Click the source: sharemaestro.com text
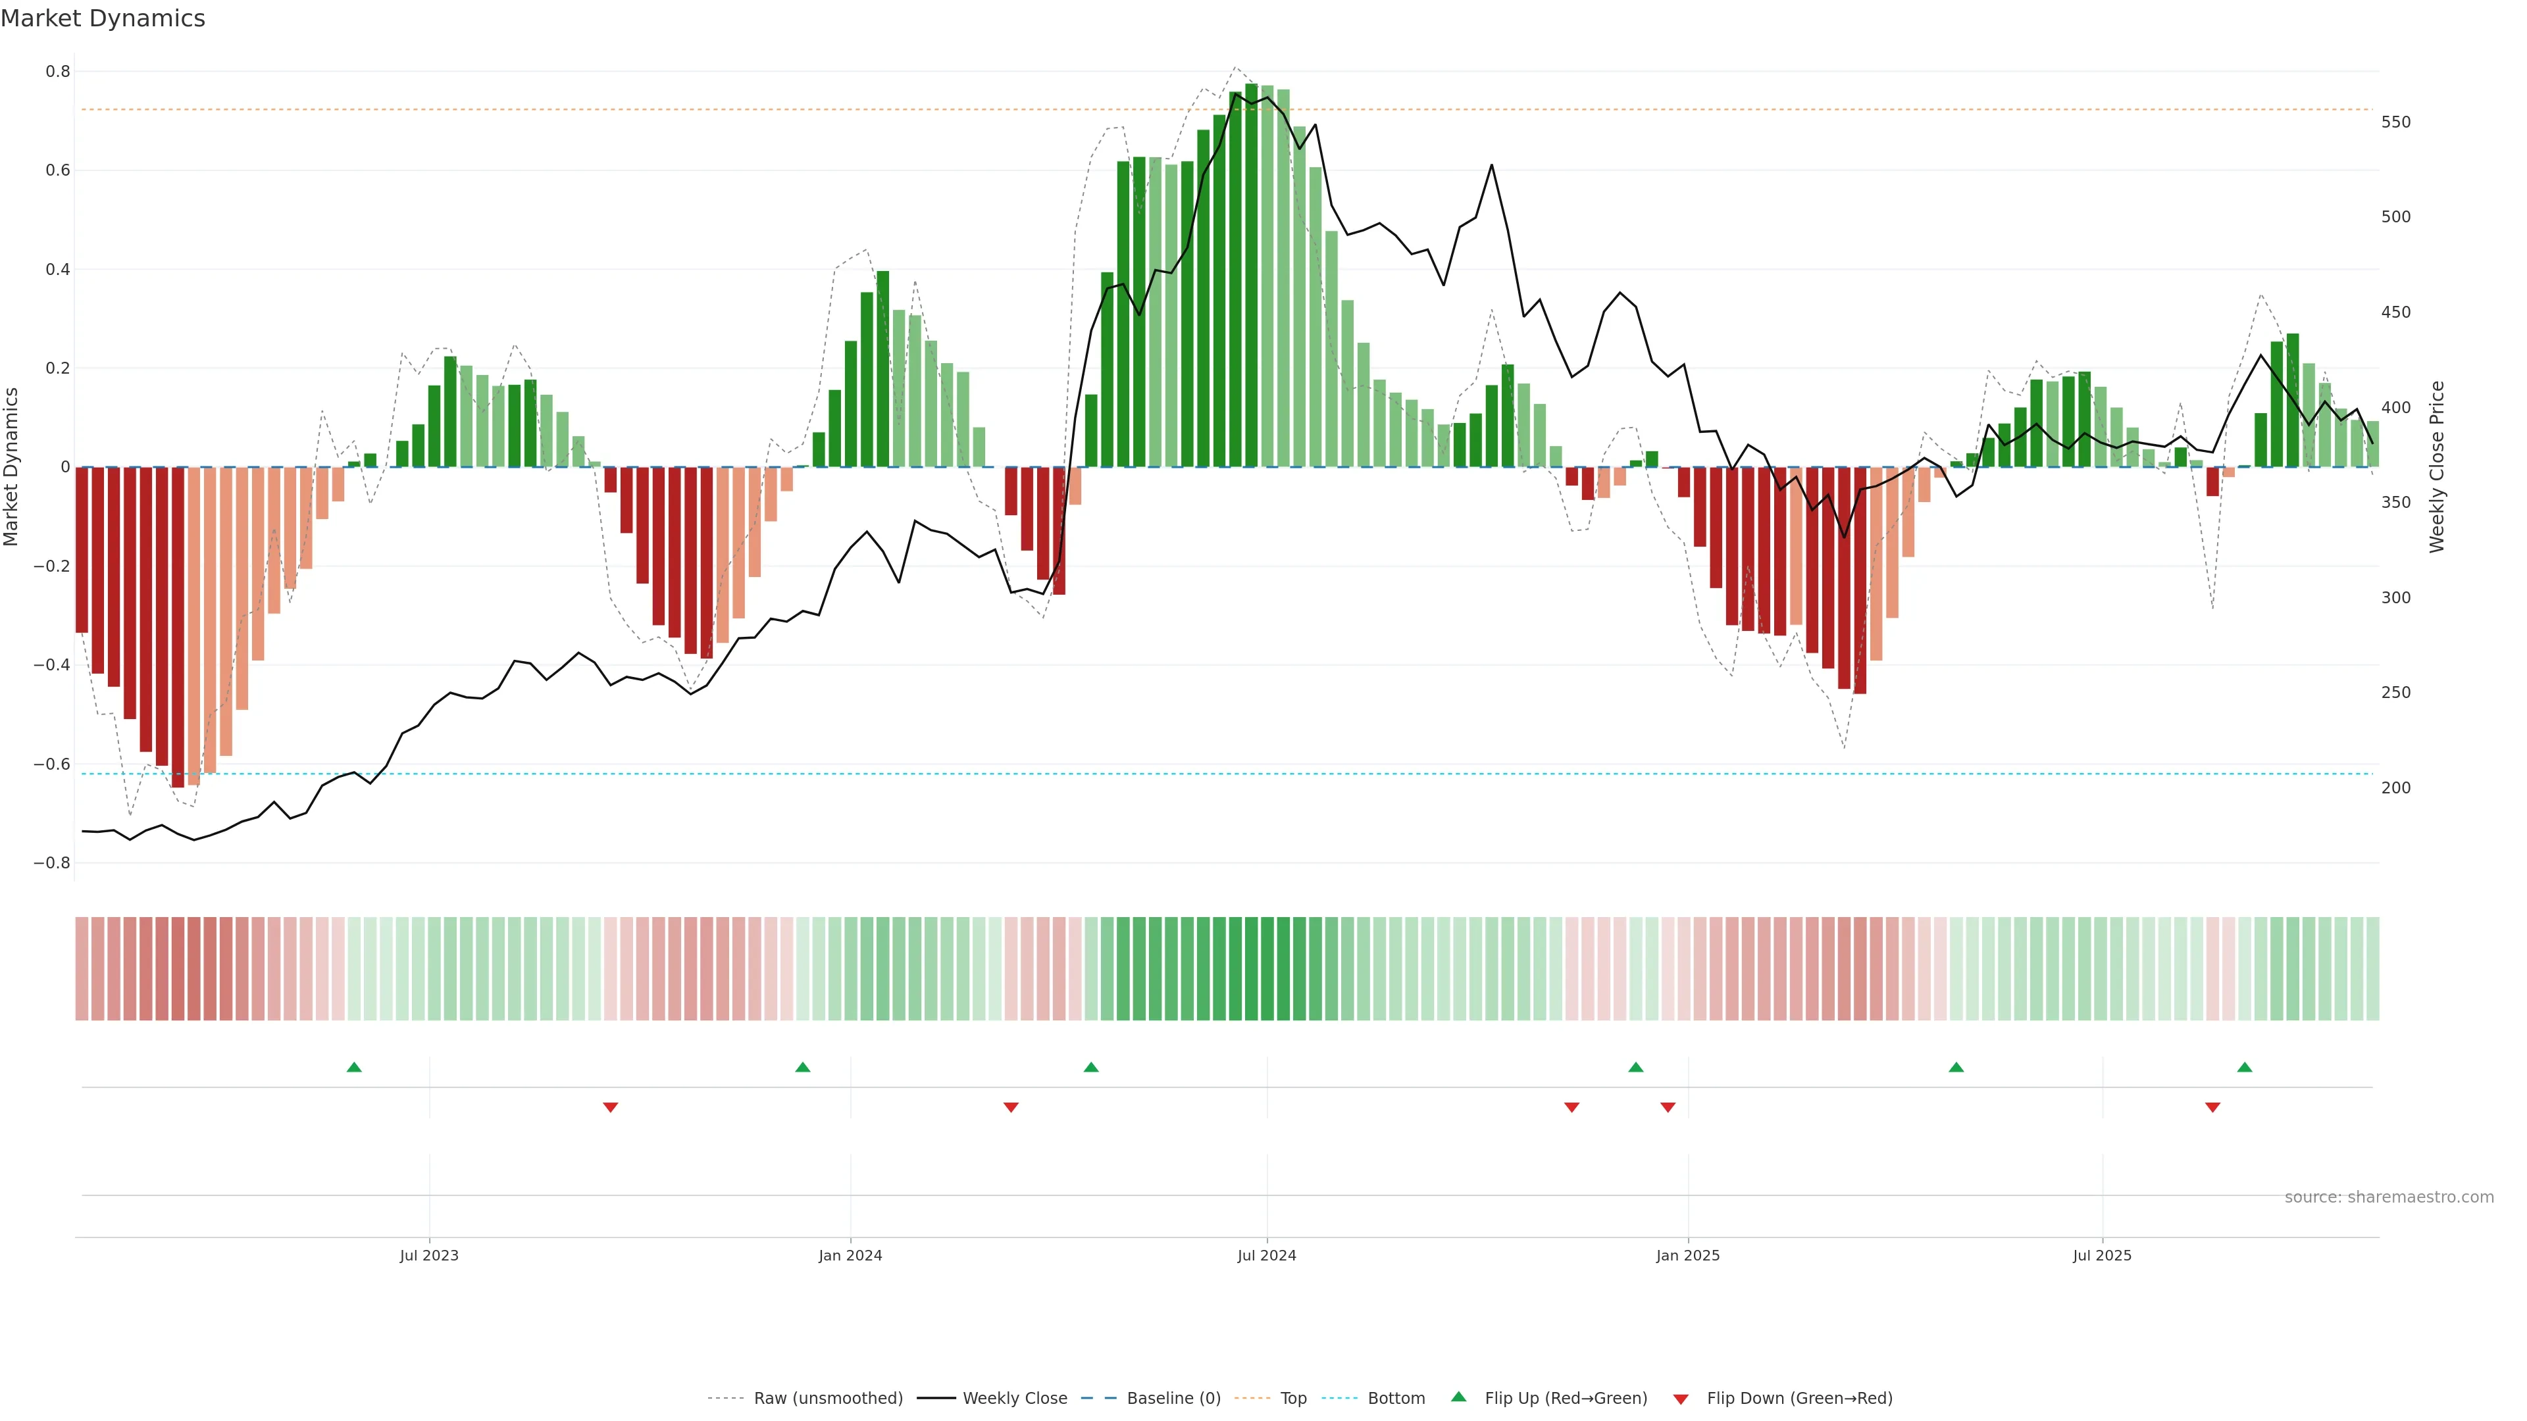2527x1421 pixels. coord(2389,1197)
